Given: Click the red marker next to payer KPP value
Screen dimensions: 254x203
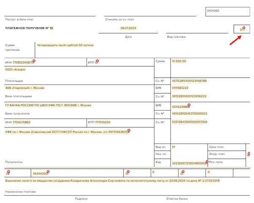Looking at the screenshot, I should pyautogui.click(x=97, y=61).
